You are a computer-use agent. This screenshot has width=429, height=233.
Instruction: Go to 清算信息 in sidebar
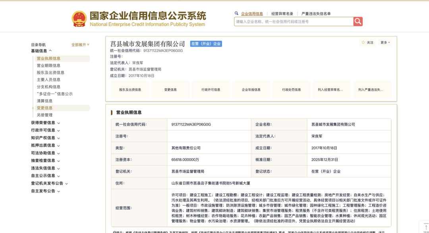point(44,101)
